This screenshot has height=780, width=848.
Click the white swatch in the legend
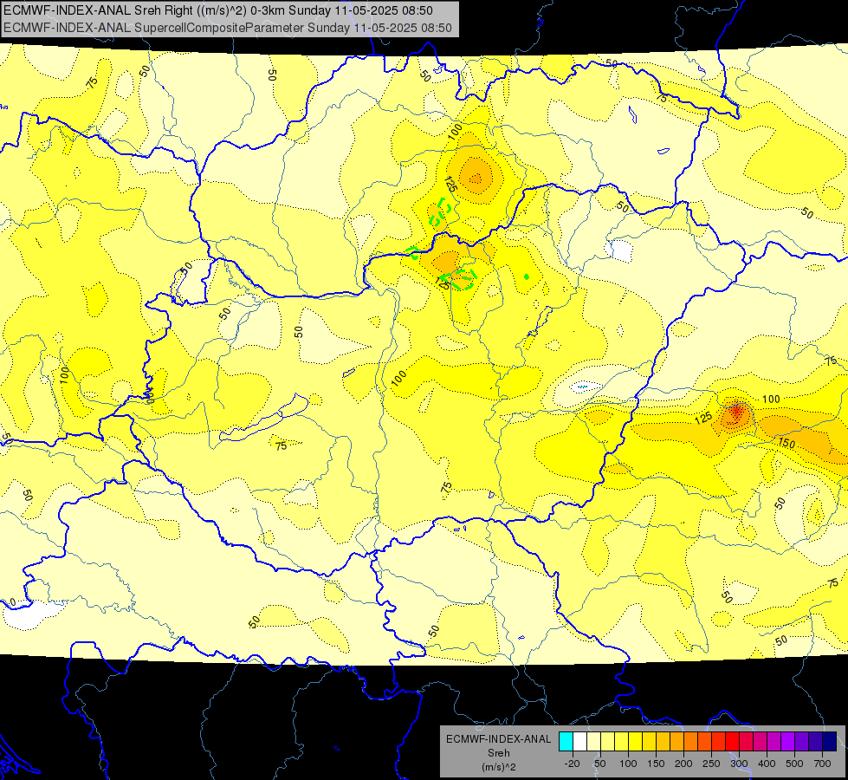[x=579, y=742]
